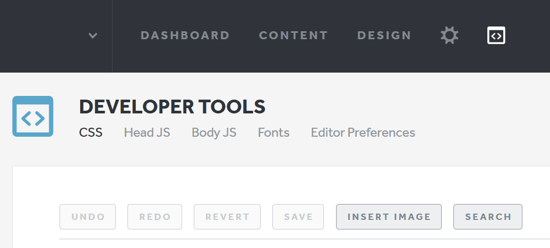This screenshot has width=550, height=248.
Task: Save the CSS changes
Action: [x=298, y=217]
